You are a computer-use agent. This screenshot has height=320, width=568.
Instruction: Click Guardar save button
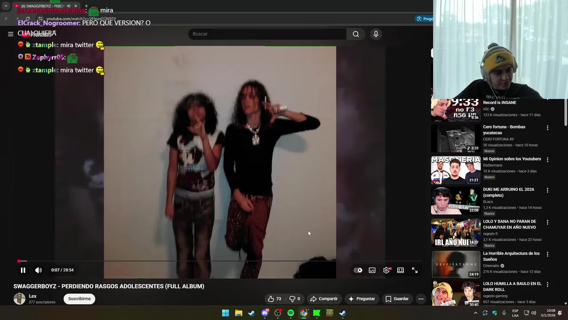pos(397,299)
